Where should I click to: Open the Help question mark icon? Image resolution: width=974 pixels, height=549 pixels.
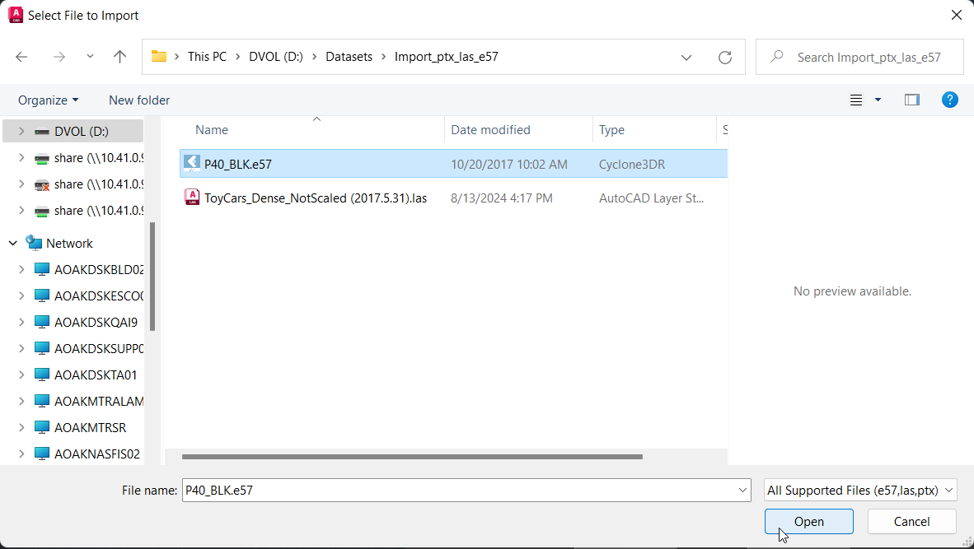coord(949,100)
